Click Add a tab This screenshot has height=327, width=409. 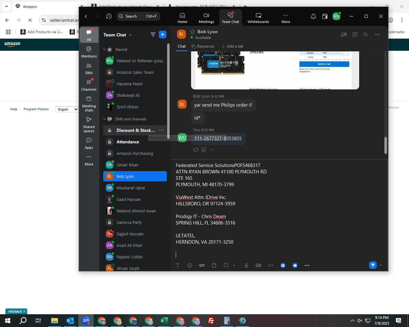click(232, 46)
